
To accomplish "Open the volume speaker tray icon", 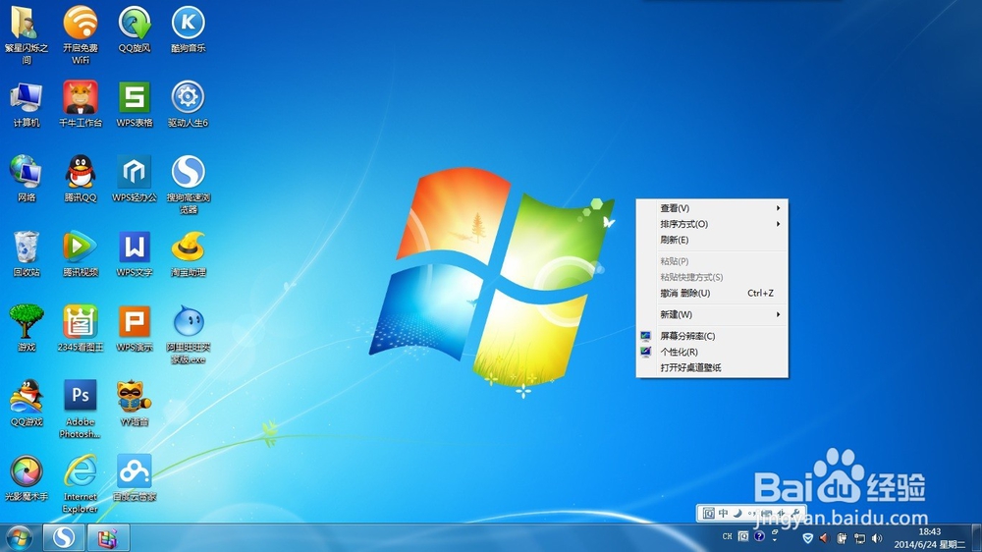I will click(877, 538).
